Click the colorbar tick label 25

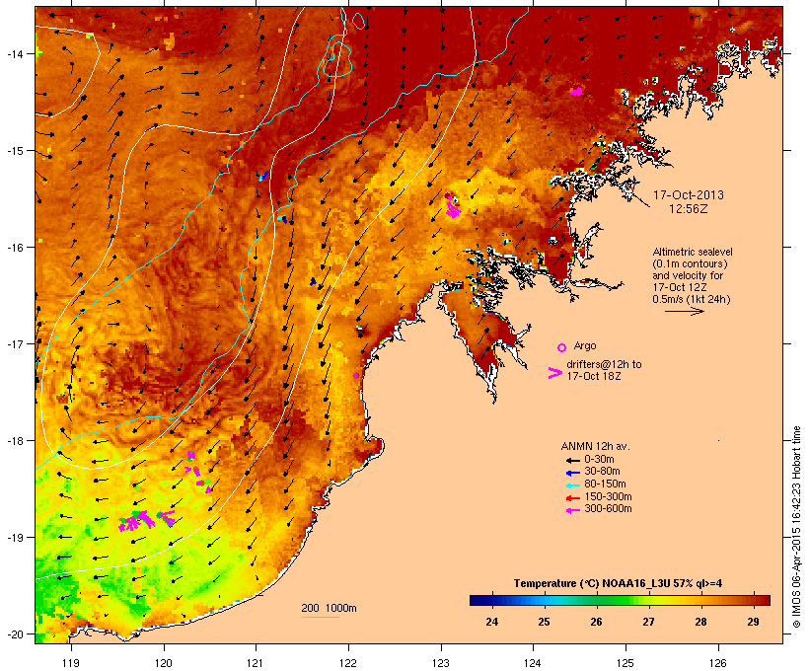coord(544,622)
